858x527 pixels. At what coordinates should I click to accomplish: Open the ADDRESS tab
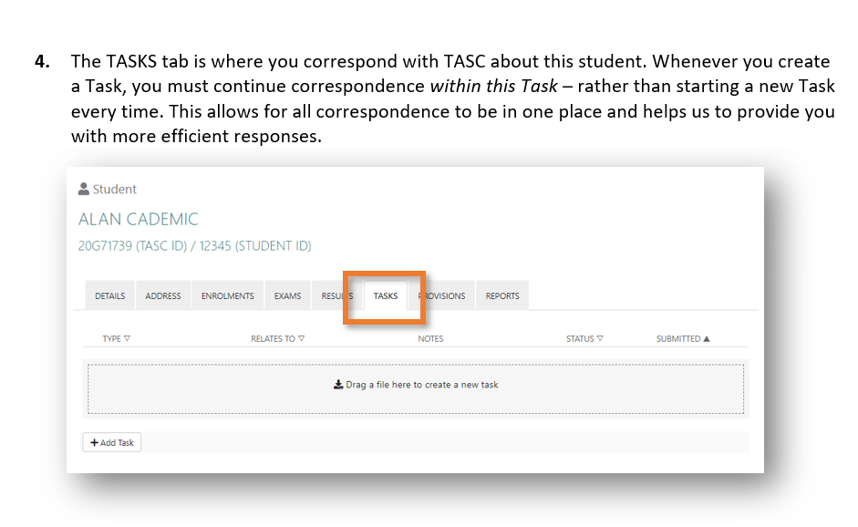[x=163, y=296]
